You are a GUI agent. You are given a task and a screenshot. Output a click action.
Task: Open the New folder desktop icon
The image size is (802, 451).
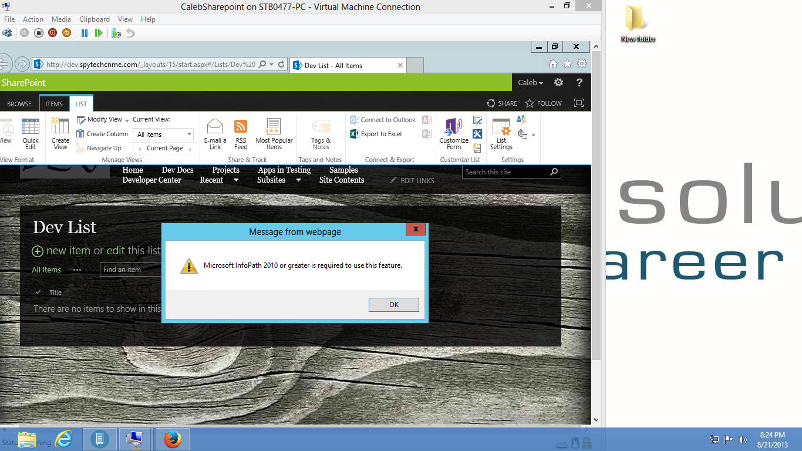(638, 23)
